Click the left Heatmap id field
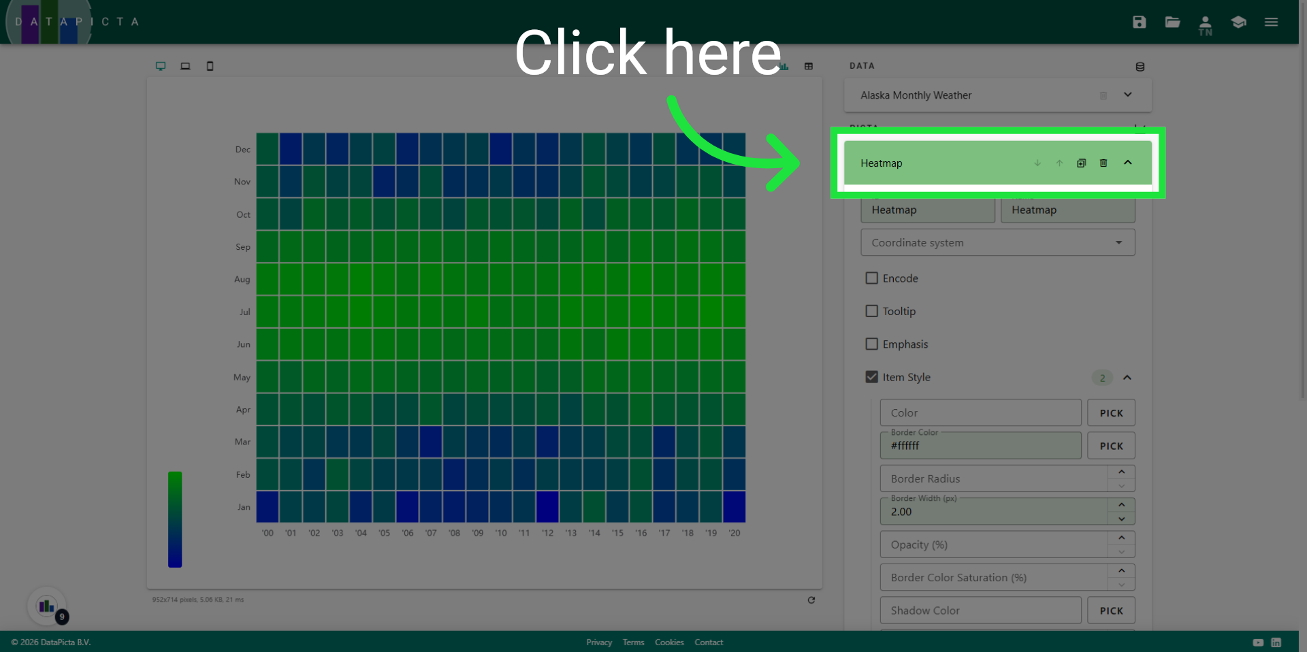 tap(928, 210)
